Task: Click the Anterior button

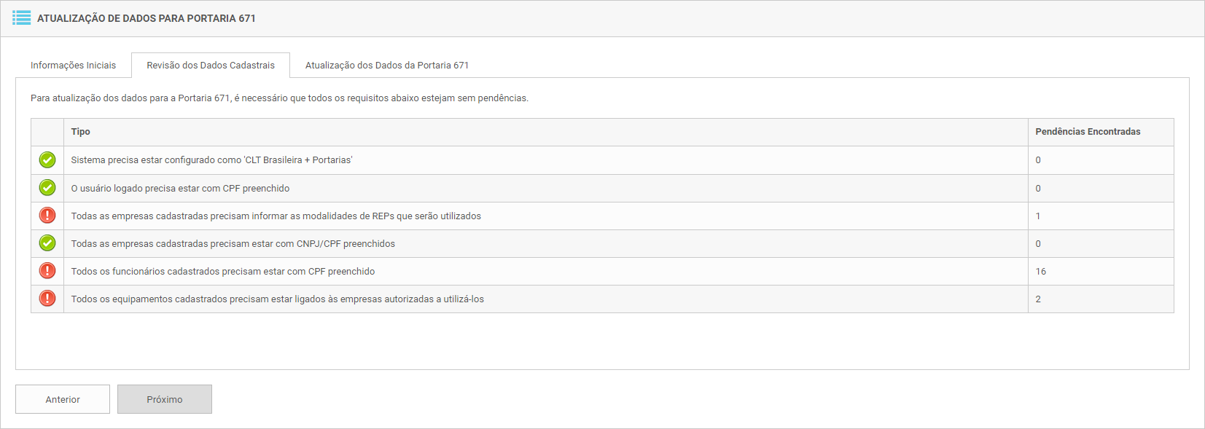Action: (63, 399)
